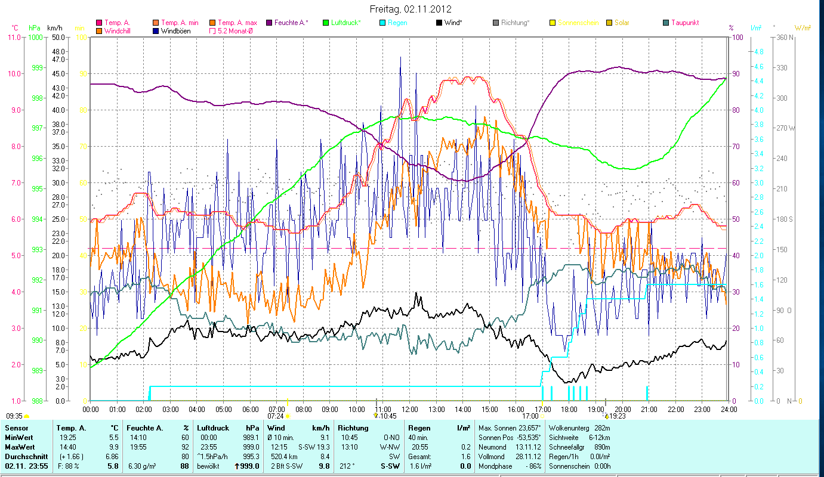Screen dimensions: 824x477
Task: Click the dark blue Windböen legend square
Action: point(156,30)
